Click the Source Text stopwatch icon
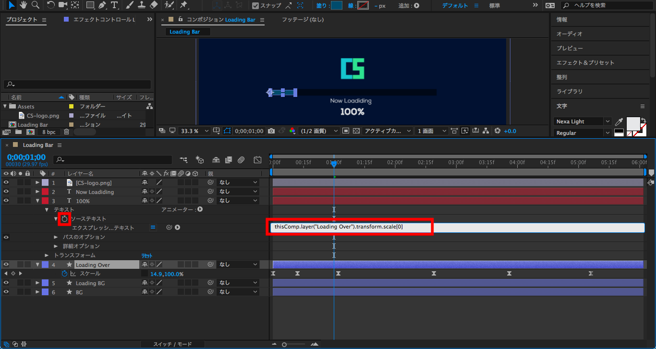 pyautogui.click(x=64, y=219)
